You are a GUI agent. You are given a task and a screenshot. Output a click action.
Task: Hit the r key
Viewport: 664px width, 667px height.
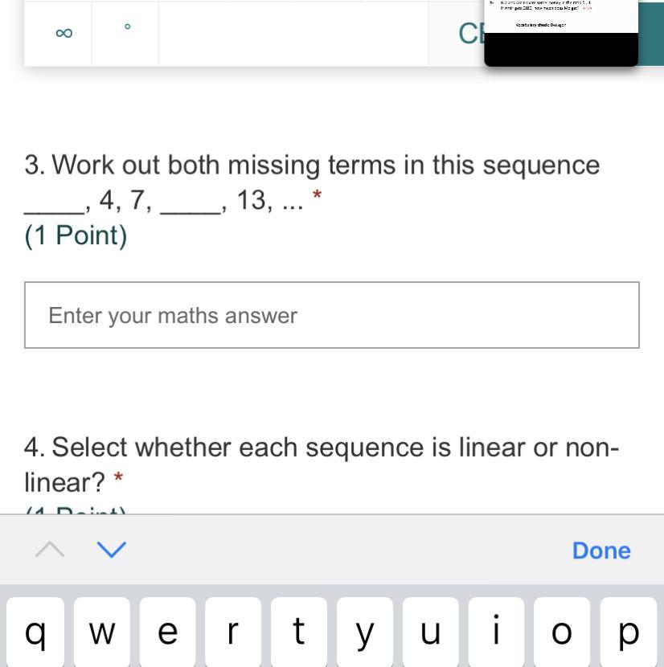click(x=233, y=632)
